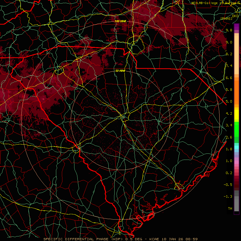This screenshot has width=241, height=241.
Task: Click the 8.2 value on color scale
Action: 229,54
